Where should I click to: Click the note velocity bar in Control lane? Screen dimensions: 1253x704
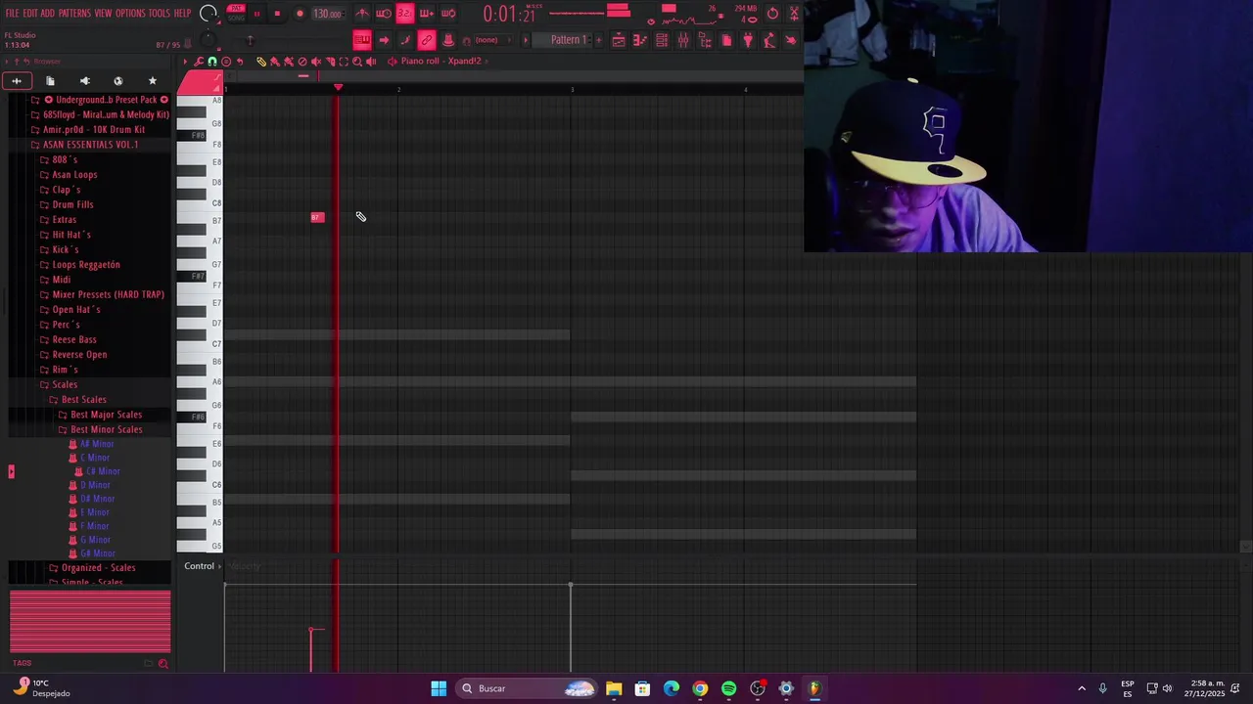point(311,650)
